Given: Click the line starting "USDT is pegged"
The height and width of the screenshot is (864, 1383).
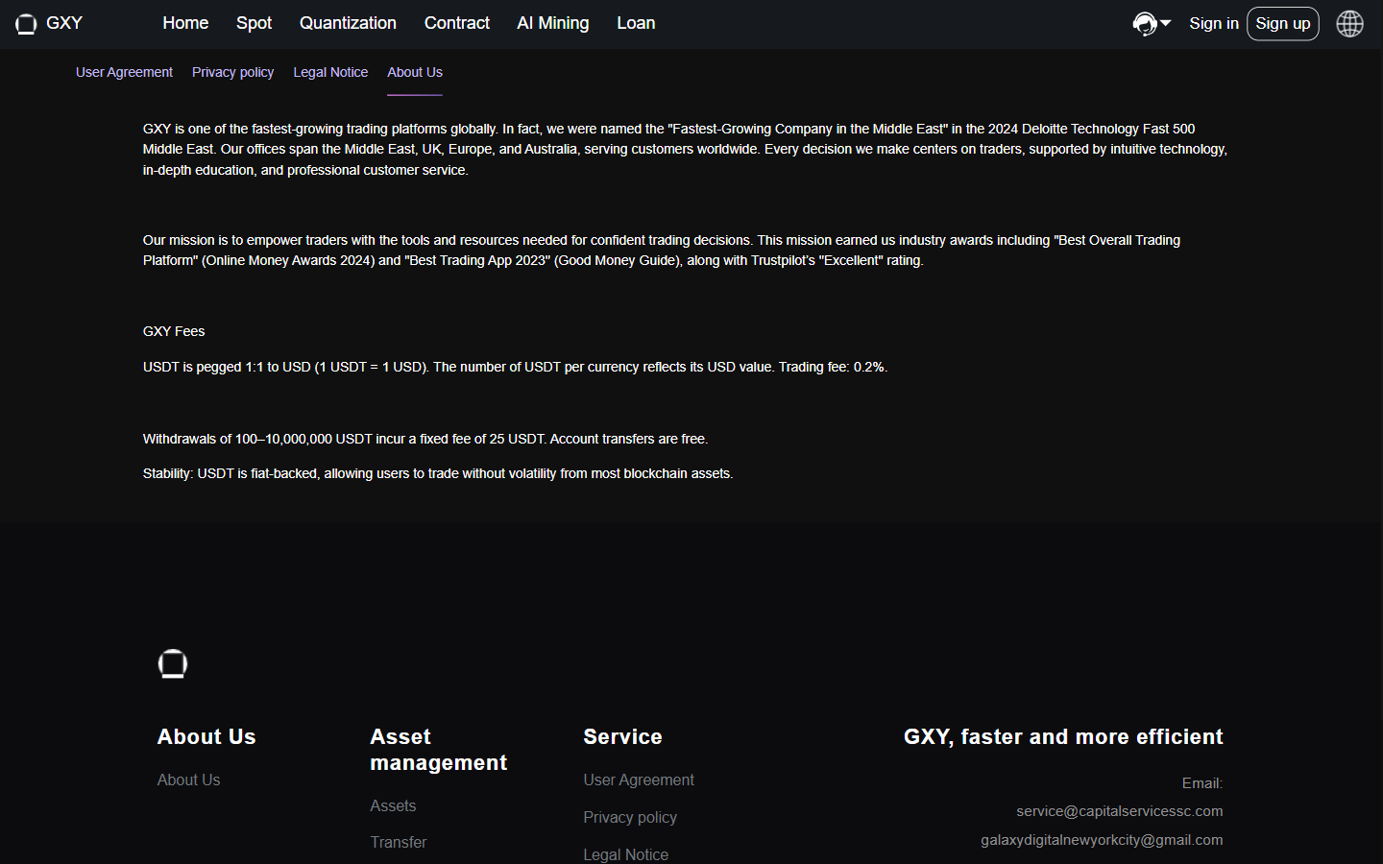Looking at the screenshot, I should pos(515,367).
